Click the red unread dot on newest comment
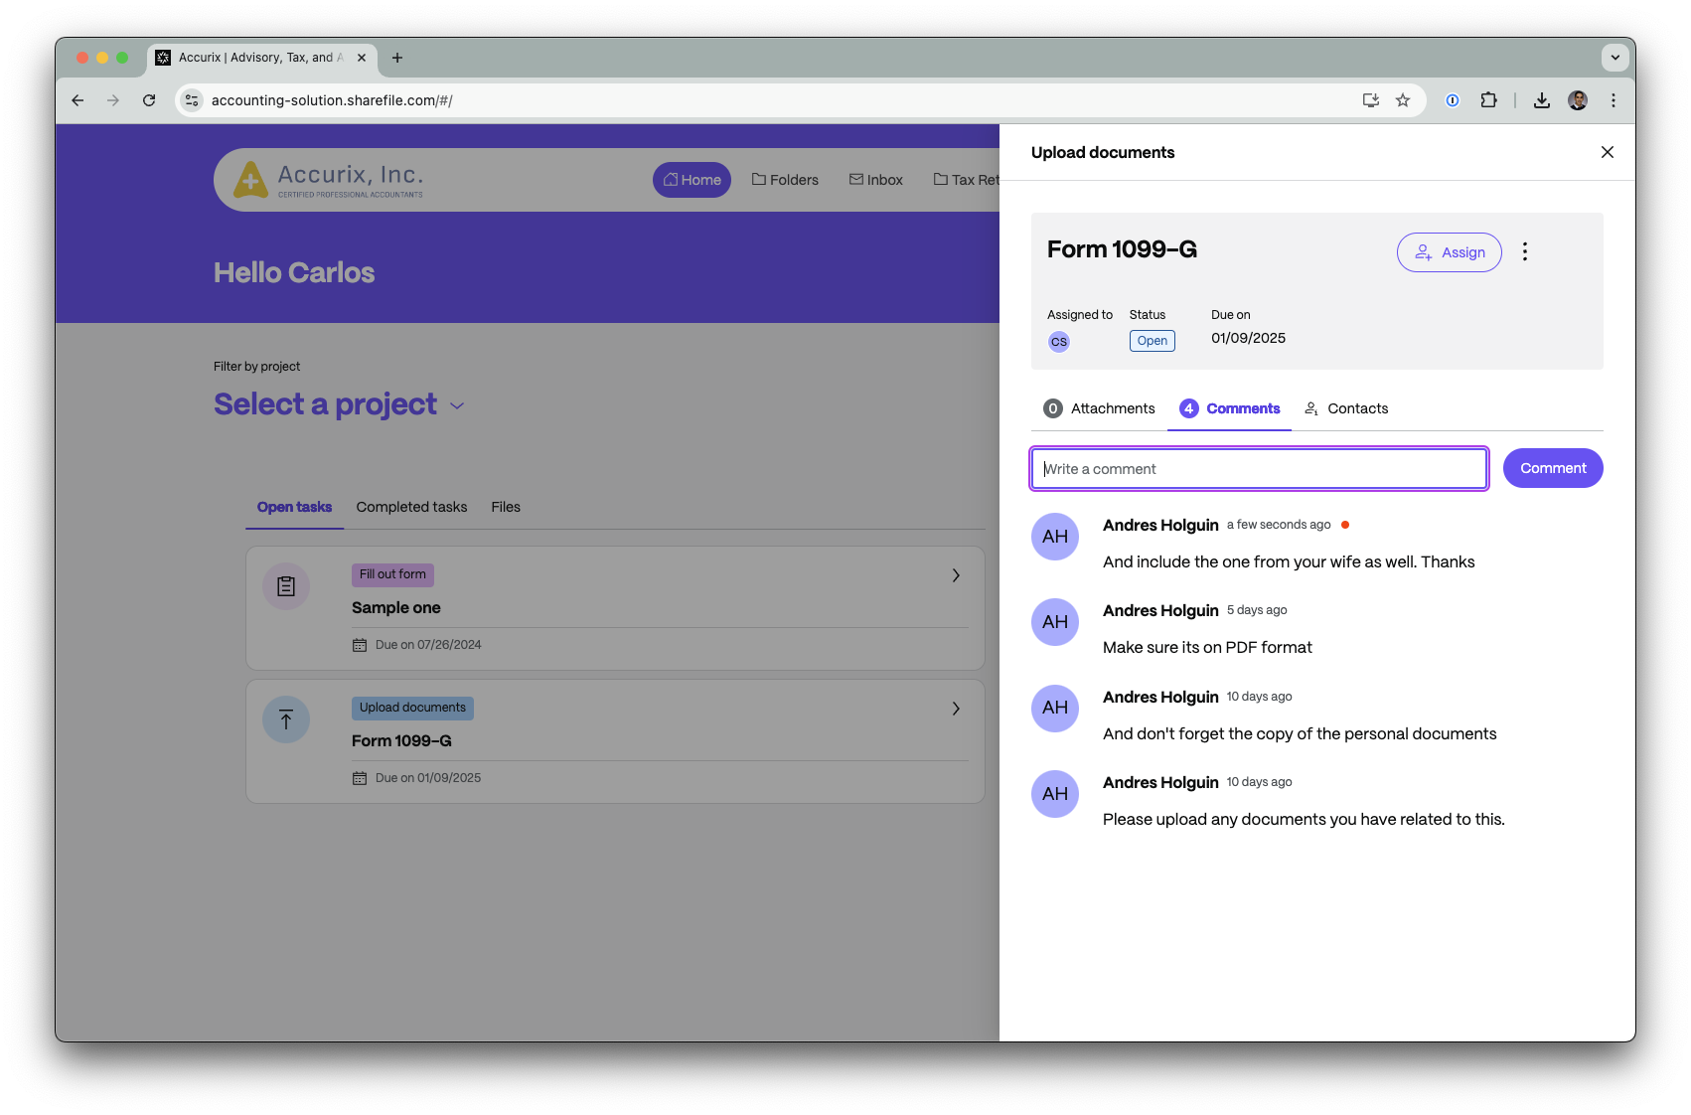This screenshot has height=1115, width=1691. point(1345,525)
